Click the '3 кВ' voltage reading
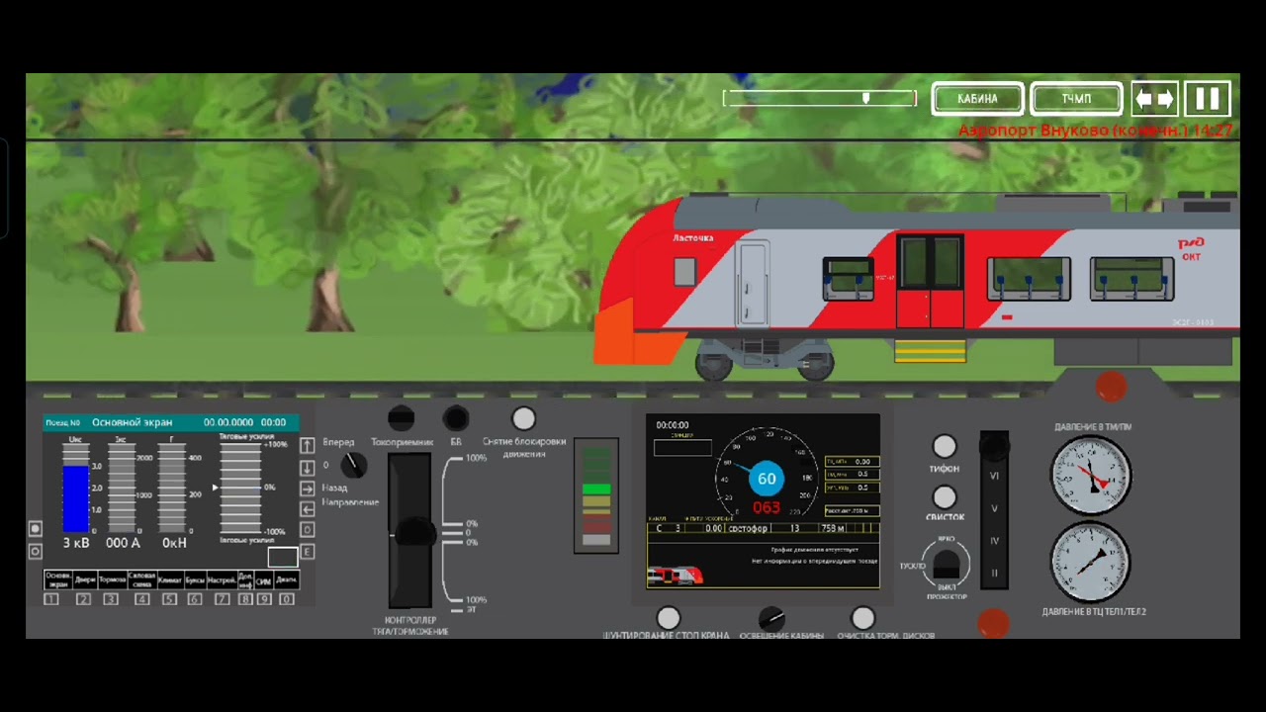This screenshot has height=712, width=1266. (76, 543)
